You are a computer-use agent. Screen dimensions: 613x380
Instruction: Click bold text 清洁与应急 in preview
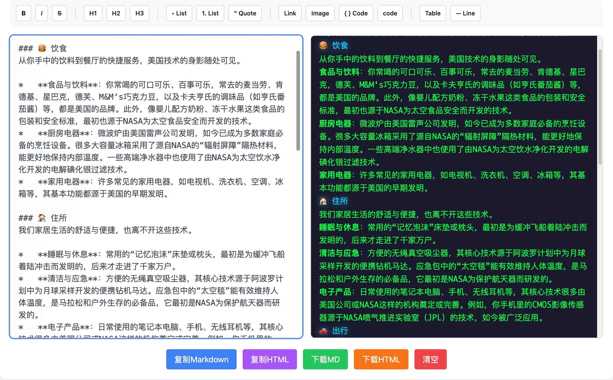339,253
